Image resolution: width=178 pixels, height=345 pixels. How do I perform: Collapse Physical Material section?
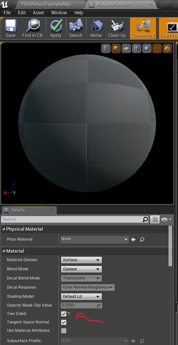tap(4, 229)
